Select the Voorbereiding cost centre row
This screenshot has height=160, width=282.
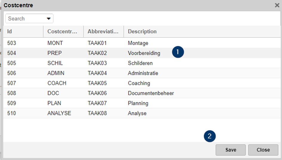click(x=144, y=53)
